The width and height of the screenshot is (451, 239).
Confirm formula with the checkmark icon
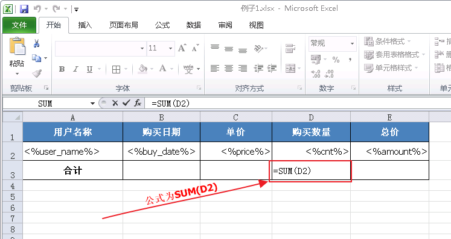126,103
